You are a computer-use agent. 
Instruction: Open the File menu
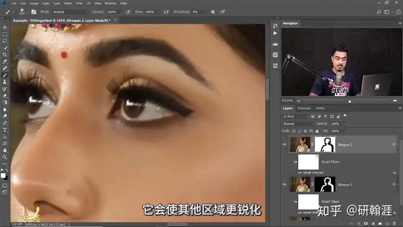pyautogui.click(x=14, y=3)
